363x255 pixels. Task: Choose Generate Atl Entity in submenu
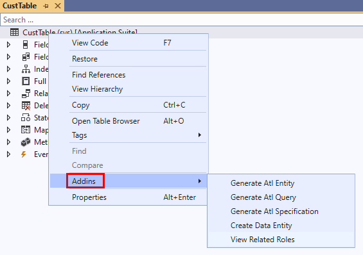tap(281, 183)
